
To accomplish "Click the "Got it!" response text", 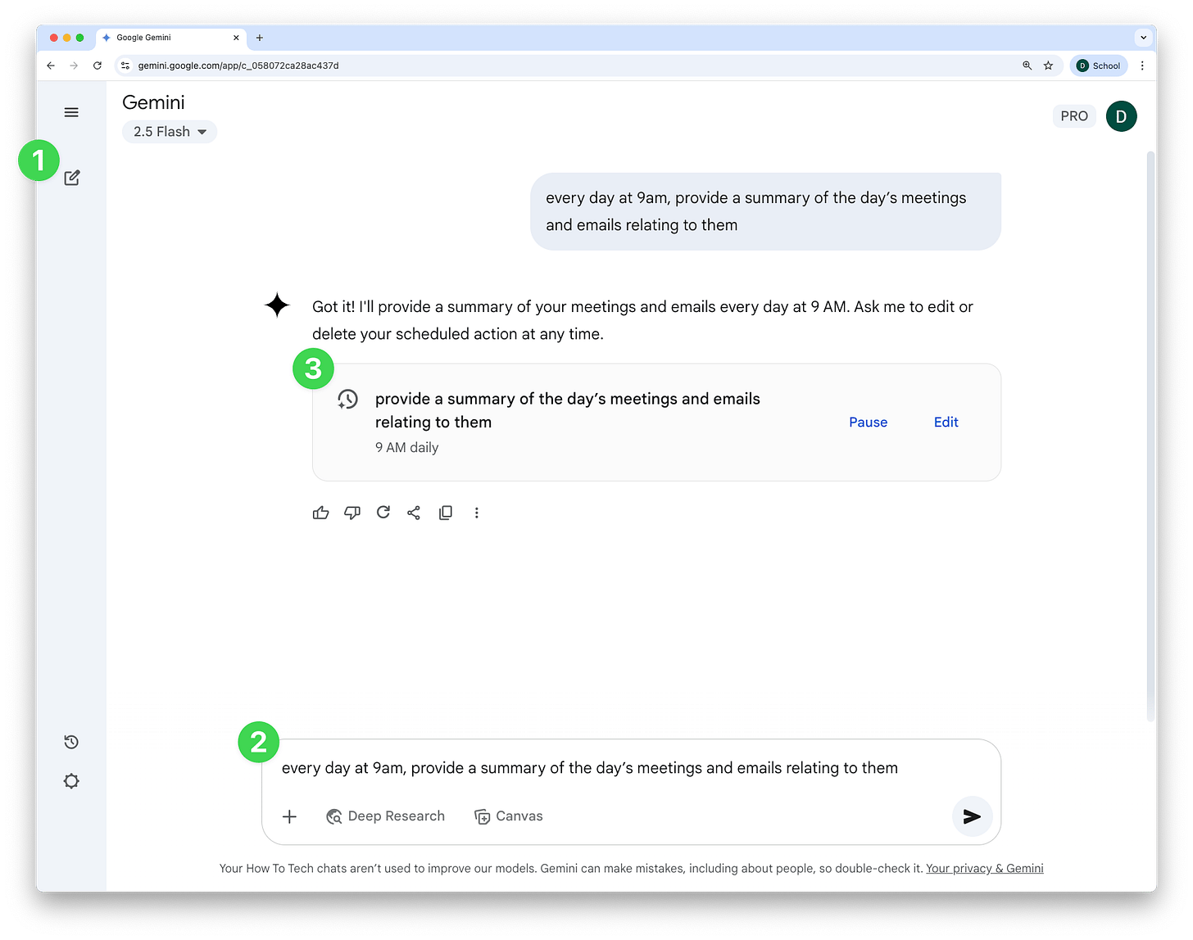I will point(642,320).
